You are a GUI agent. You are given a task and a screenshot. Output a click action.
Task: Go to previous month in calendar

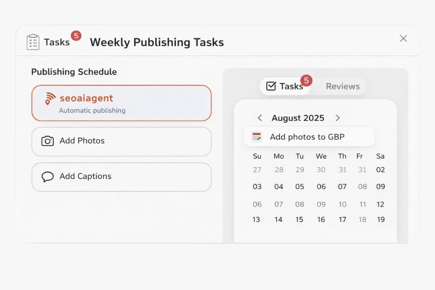pos(260,118)
